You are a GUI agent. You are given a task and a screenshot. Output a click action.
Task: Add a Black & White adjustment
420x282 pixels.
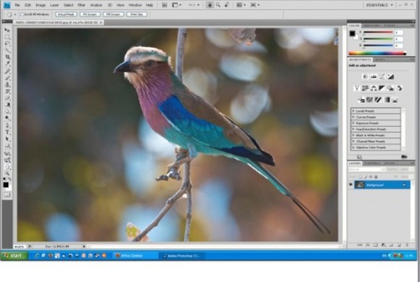click(x=382, y=88)
